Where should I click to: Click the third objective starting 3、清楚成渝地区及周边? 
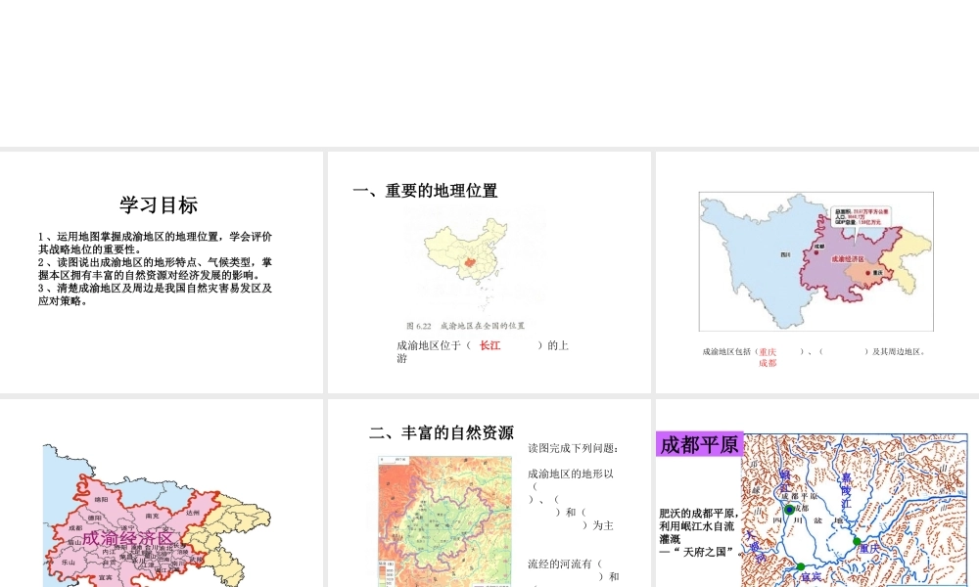click(x=155, y=293)
